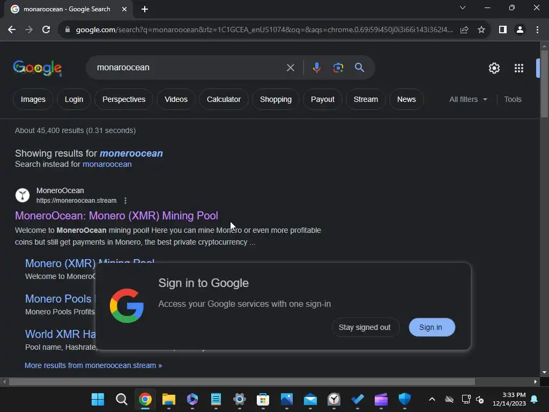Switch to Shopping results
This screenshot has height=412, width=549.
[276, 99]
